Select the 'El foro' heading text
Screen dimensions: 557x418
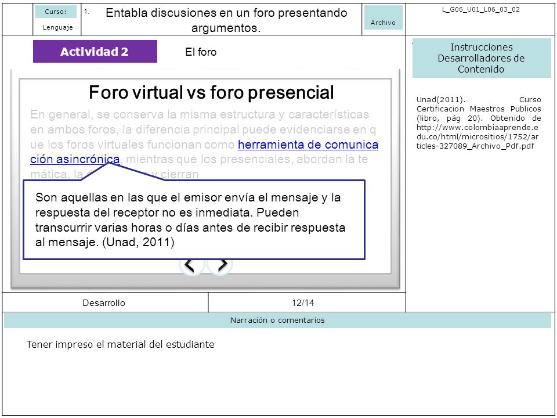point(201,52)
